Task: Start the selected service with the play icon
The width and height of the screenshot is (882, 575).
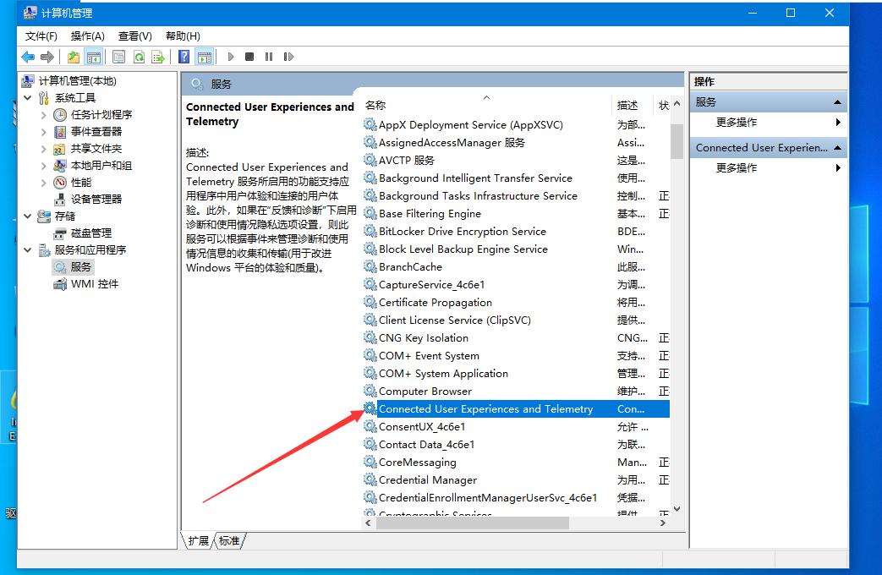Action: coord(230,57)
